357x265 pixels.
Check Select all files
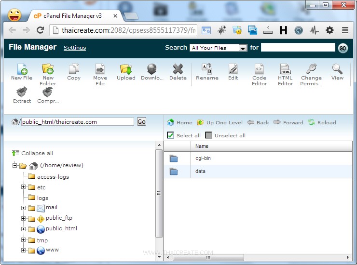point(170,135)
